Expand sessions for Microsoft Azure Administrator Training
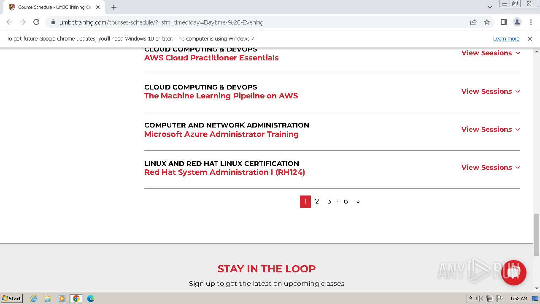This screenshot has width=540, height=304. click(491, 129)
